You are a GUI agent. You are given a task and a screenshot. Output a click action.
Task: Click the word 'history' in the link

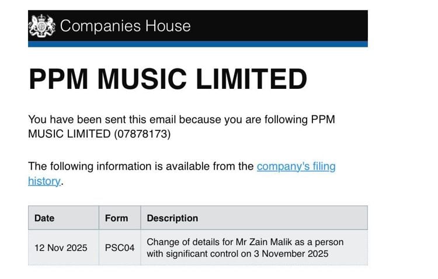pos(44,181)
